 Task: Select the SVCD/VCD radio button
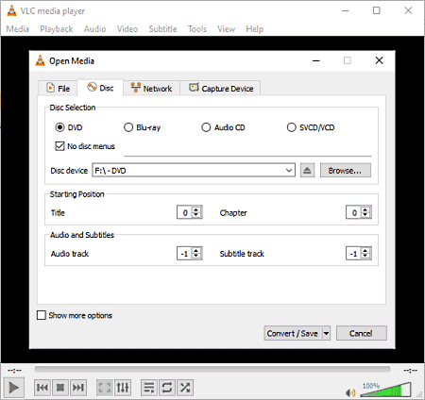(x=291, y=127)
